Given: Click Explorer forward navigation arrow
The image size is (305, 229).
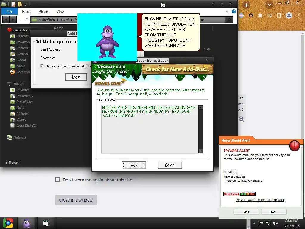Looking at the screenshot, I should [x=13, y=20].
